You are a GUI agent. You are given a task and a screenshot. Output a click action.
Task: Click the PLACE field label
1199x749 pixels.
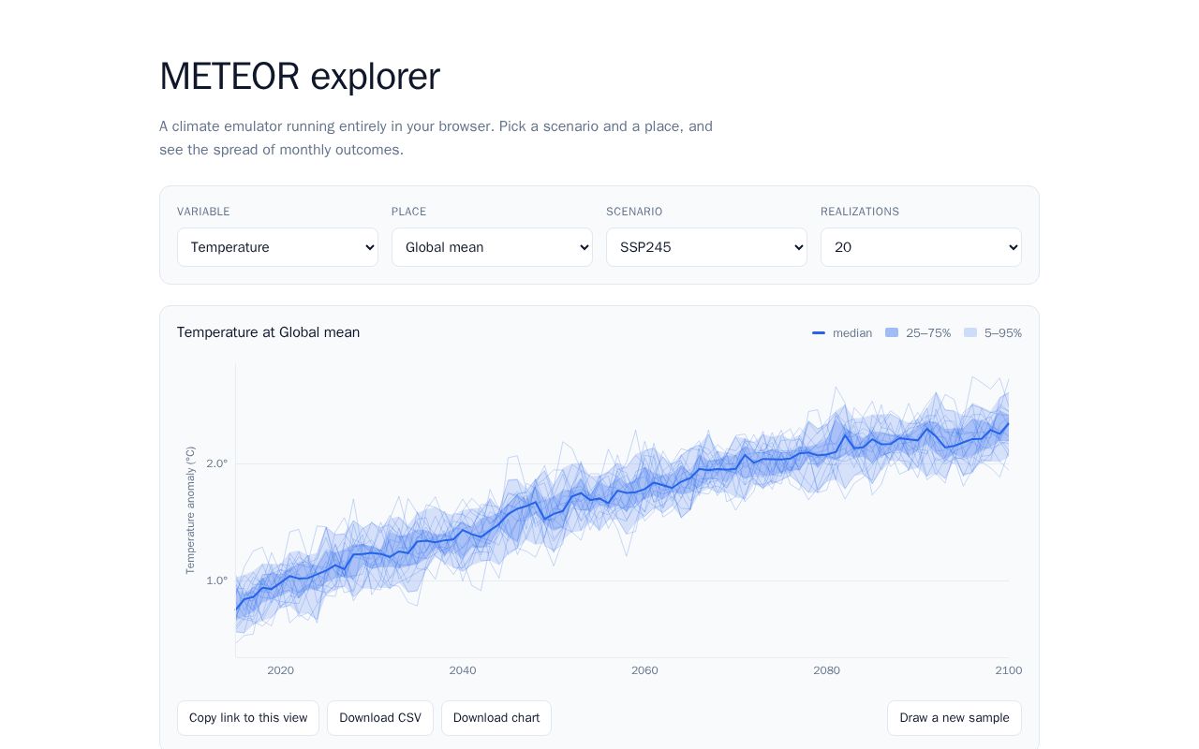click(408, 212)
